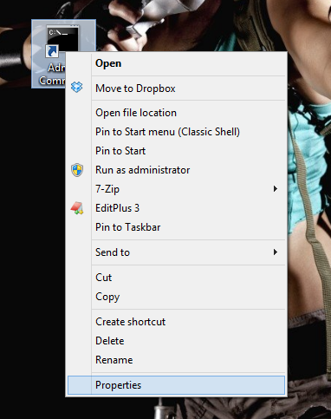Select Pin to Taskbar
Image resolution: width=331 pixels, height=419 pixels.
point(176,227)
